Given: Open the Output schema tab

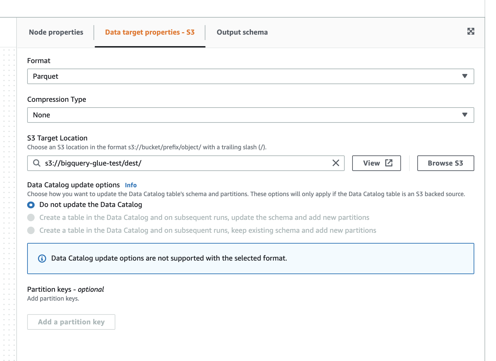Looking at the screenshot, I should tap(242, 32).
